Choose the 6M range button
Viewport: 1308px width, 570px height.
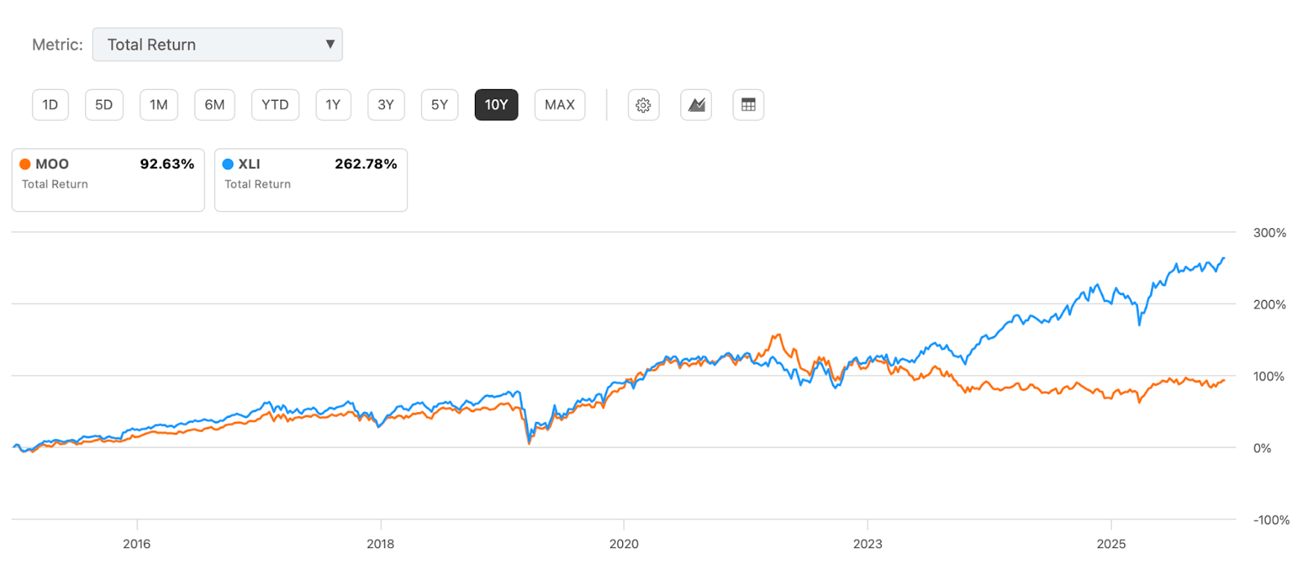214,105
